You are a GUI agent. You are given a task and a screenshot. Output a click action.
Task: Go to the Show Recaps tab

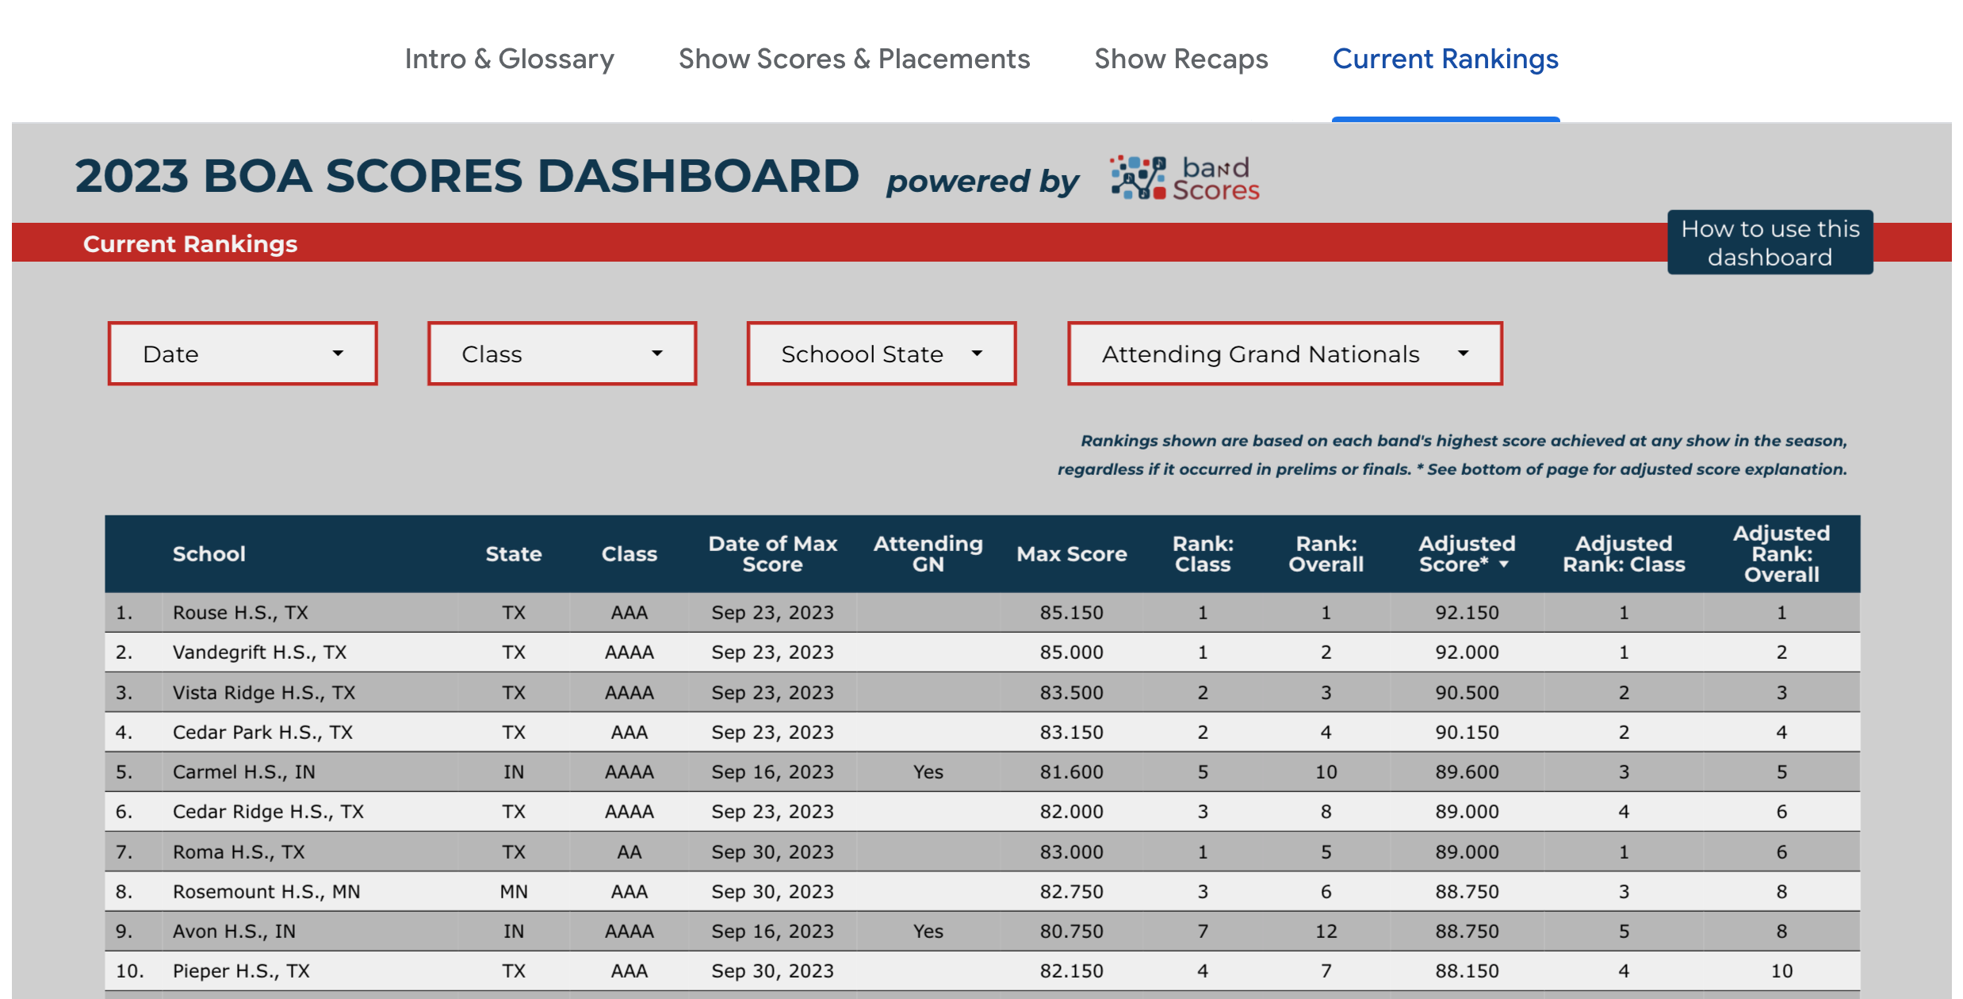click(x=1180, y=59)
